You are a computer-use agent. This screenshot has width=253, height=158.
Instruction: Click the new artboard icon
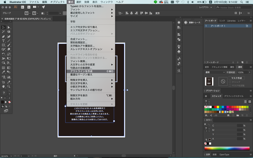pyautogui.click(x=242, y=62)
